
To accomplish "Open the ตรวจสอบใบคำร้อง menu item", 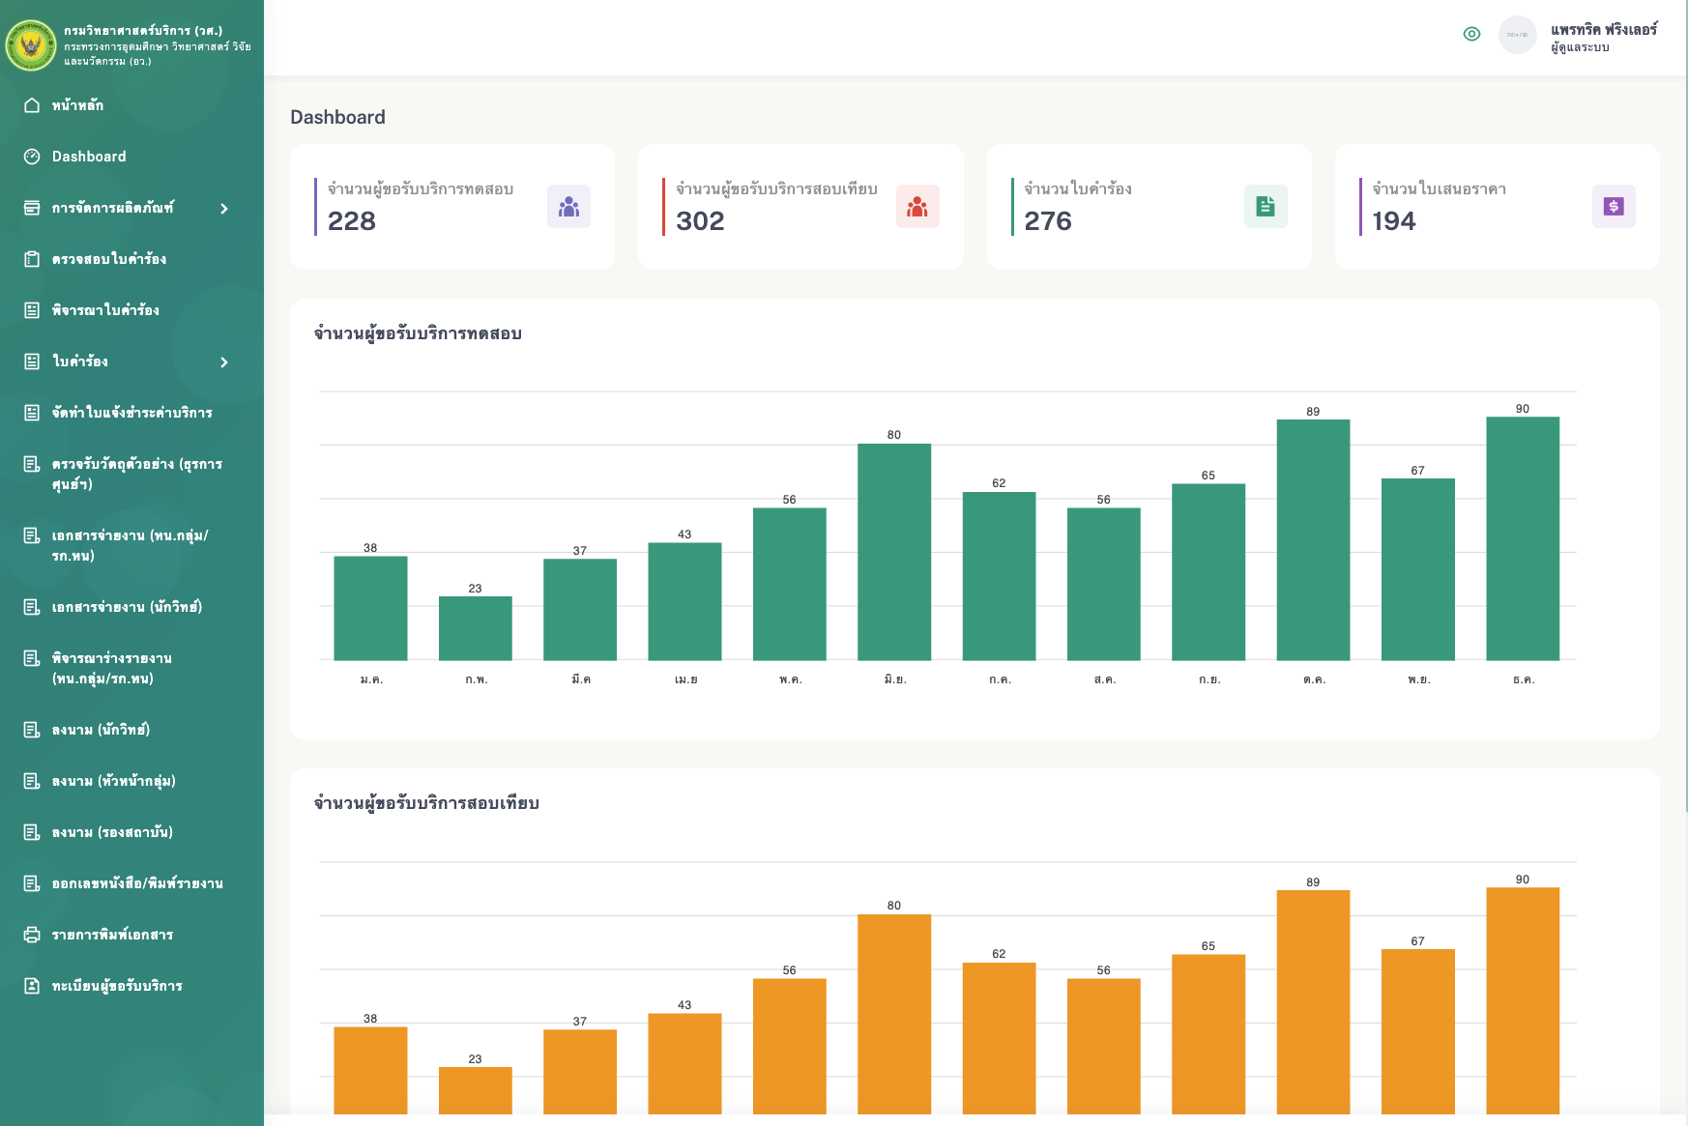I will pos(109,259).
